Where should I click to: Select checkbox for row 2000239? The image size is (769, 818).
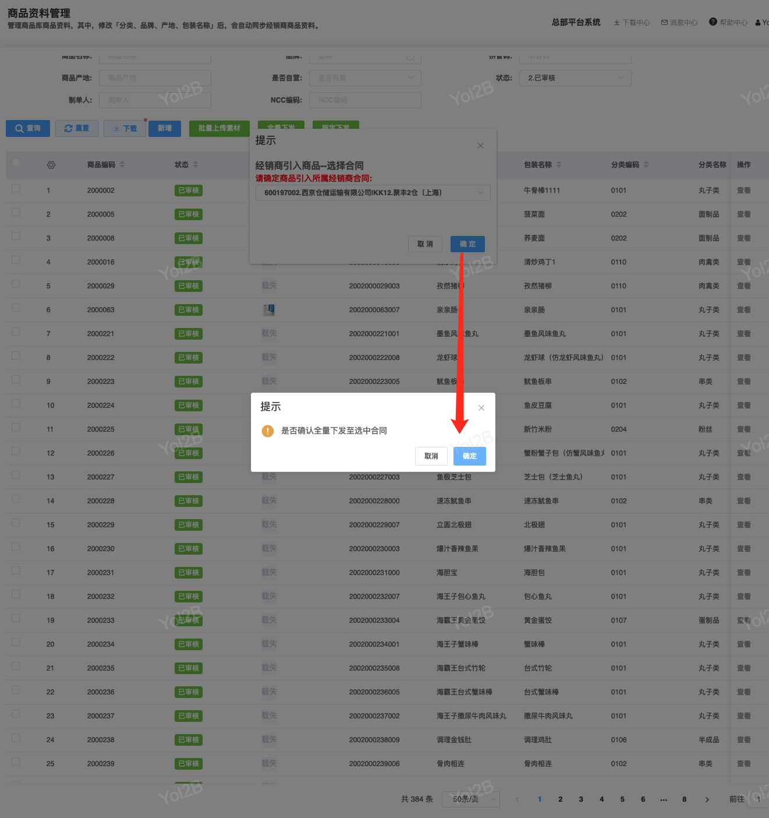coord(16,762)
